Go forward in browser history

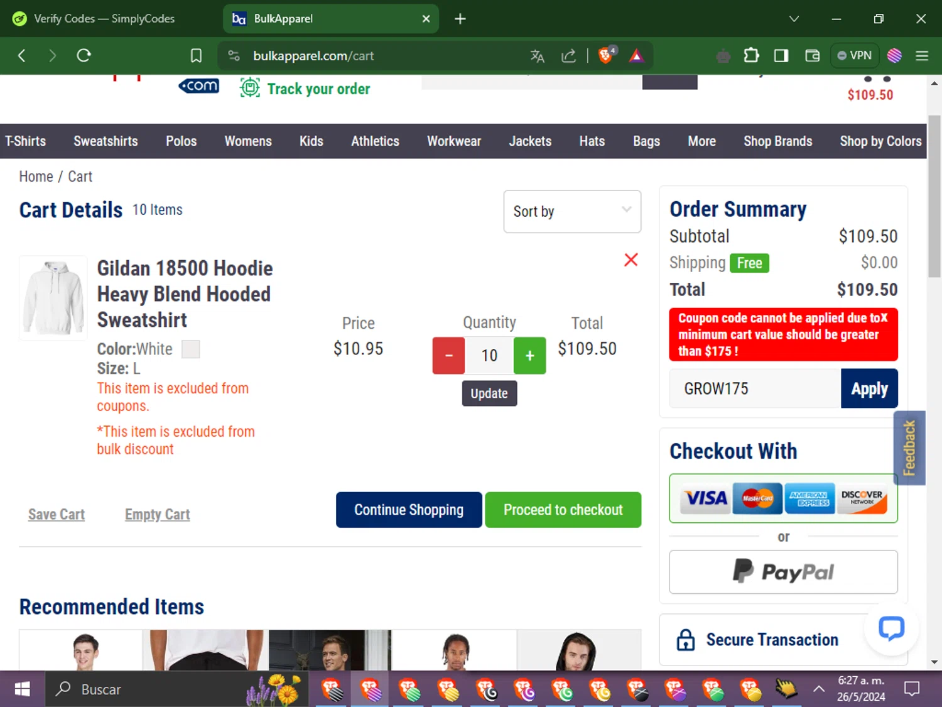coord(52,55)
